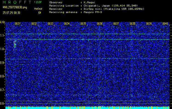Viewport: 172px width, 109px height.
Task: Click the 0.8 frequency axis label
Action: pyautogui.click(x=2, y=76)
